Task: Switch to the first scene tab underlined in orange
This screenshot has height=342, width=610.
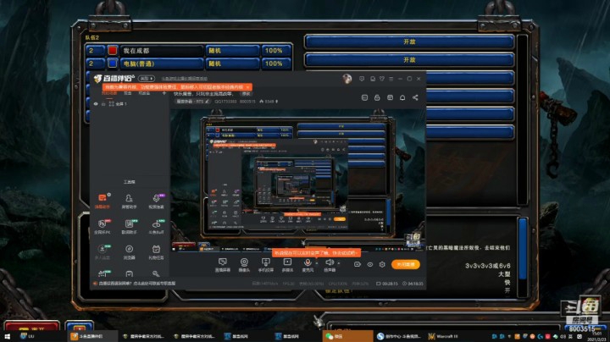Action: 109,93
